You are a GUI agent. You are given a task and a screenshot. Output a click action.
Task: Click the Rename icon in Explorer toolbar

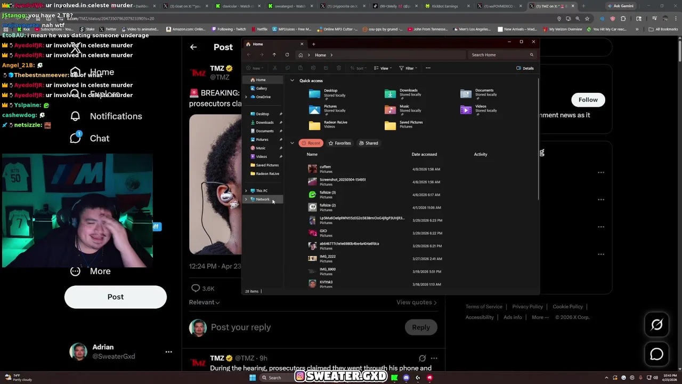click(313, 68)
